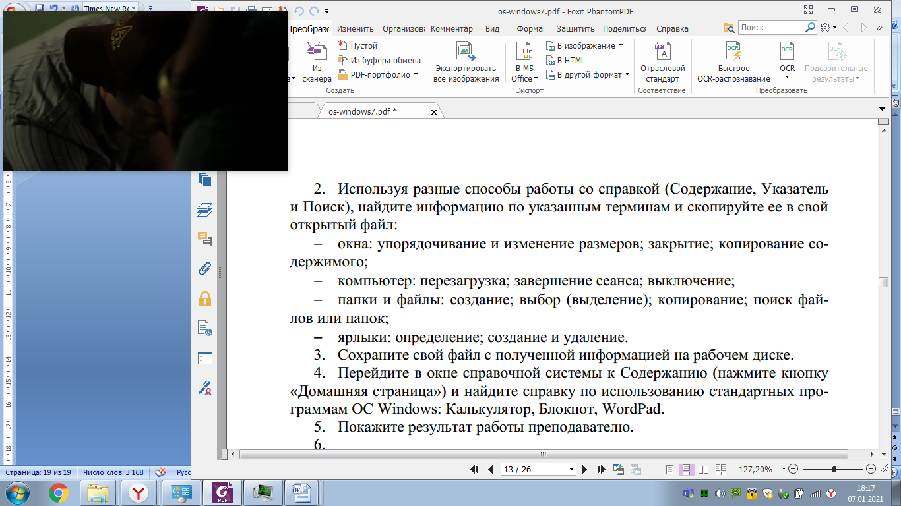Viewport: 901px width, 506px height.
Task: Open the Connected PDF document panel
Action: (x=205, y=328)
